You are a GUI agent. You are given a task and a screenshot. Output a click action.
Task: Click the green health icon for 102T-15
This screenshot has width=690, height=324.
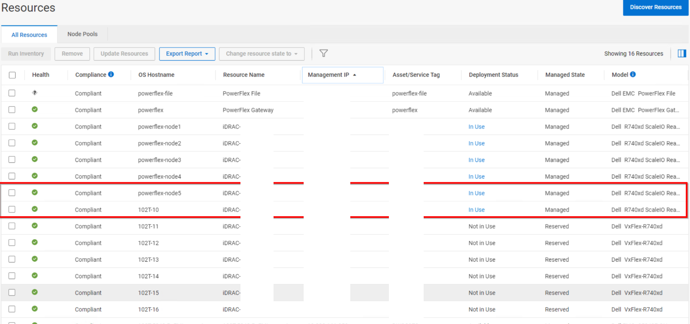35,292
